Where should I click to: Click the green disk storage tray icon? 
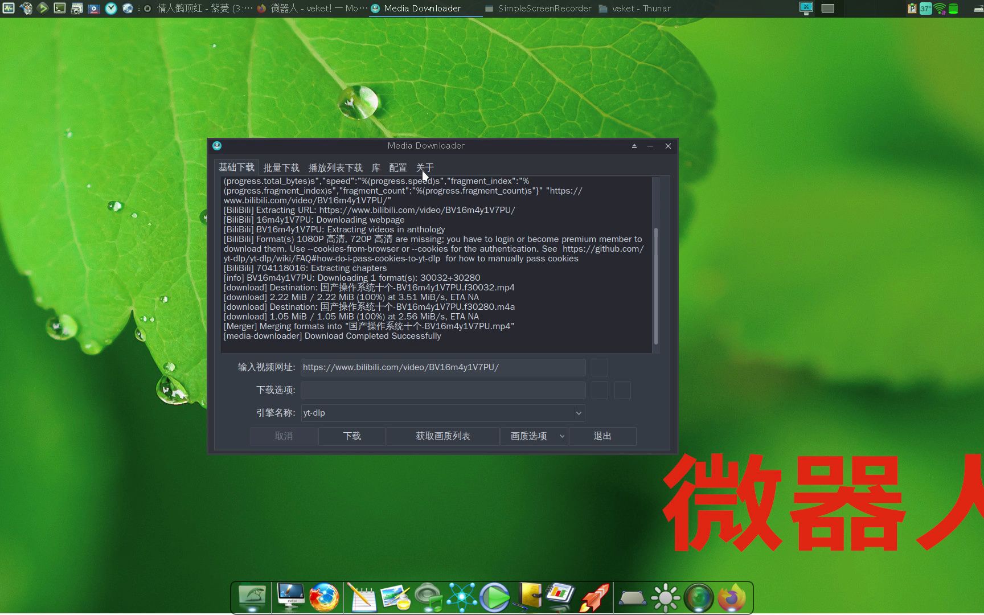point(953,8)
